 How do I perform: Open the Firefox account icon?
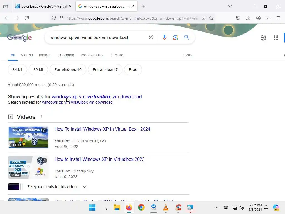point(258,18)
